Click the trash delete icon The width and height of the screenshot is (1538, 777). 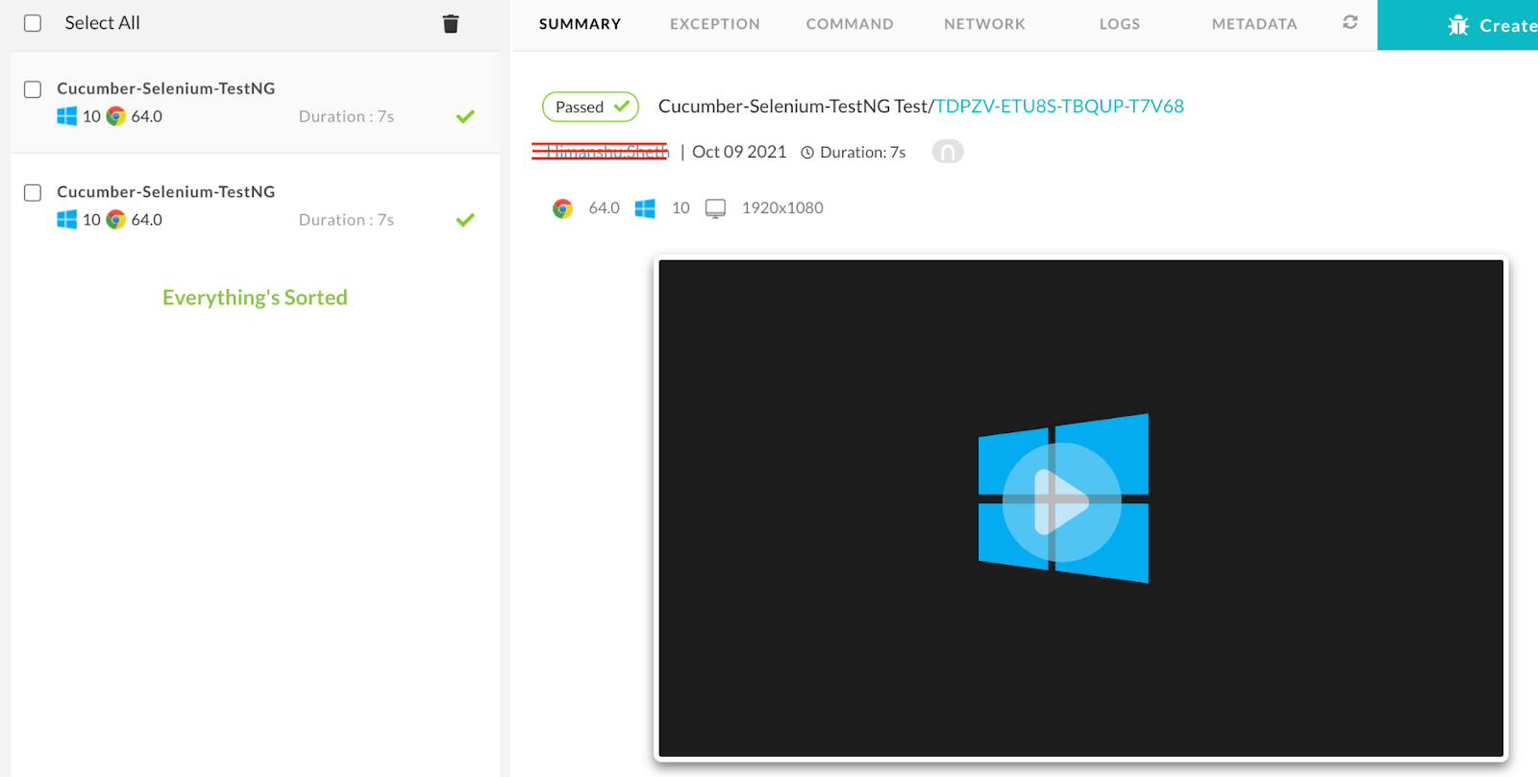451,24
